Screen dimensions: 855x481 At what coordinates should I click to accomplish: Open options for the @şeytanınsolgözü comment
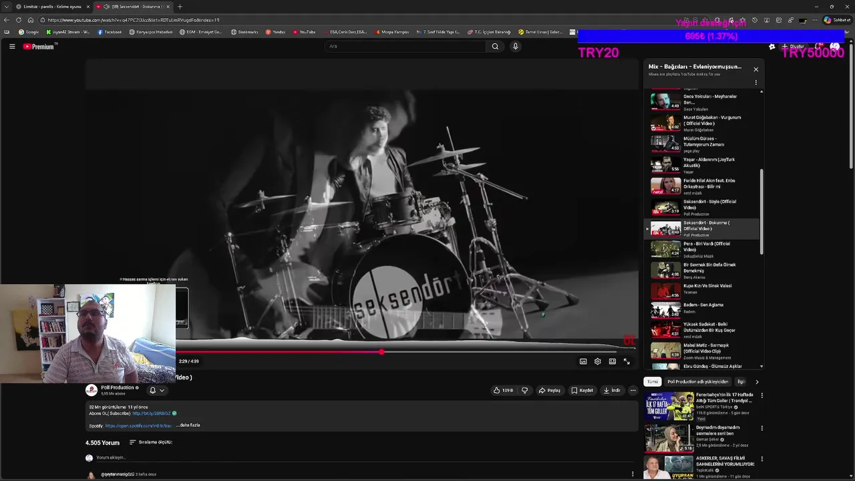click(633, 474)
